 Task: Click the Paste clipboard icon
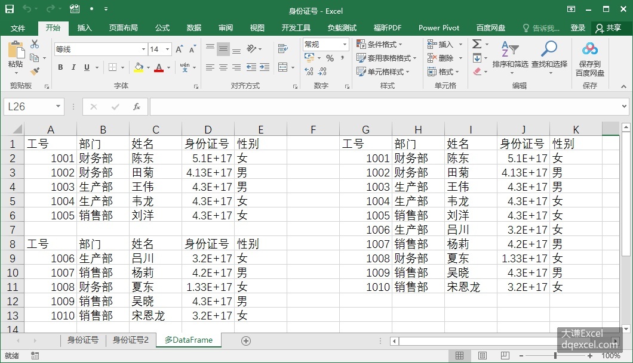click(x=16, y=50)
